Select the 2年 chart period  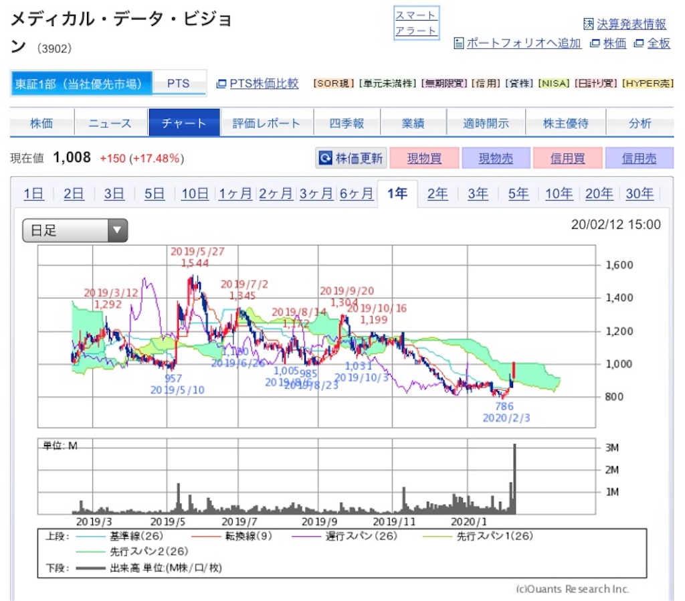(437, 193)
